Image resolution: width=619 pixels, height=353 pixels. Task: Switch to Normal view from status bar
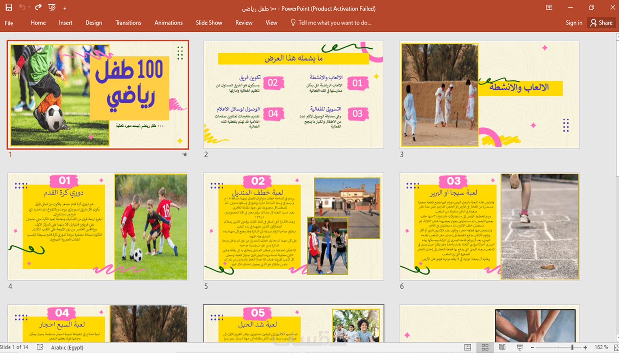tap(468, 348)
